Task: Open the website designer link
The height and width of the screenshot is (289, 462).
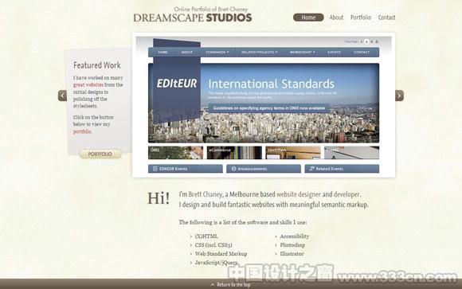Action: pyautogui.click(x=298, y=194)
